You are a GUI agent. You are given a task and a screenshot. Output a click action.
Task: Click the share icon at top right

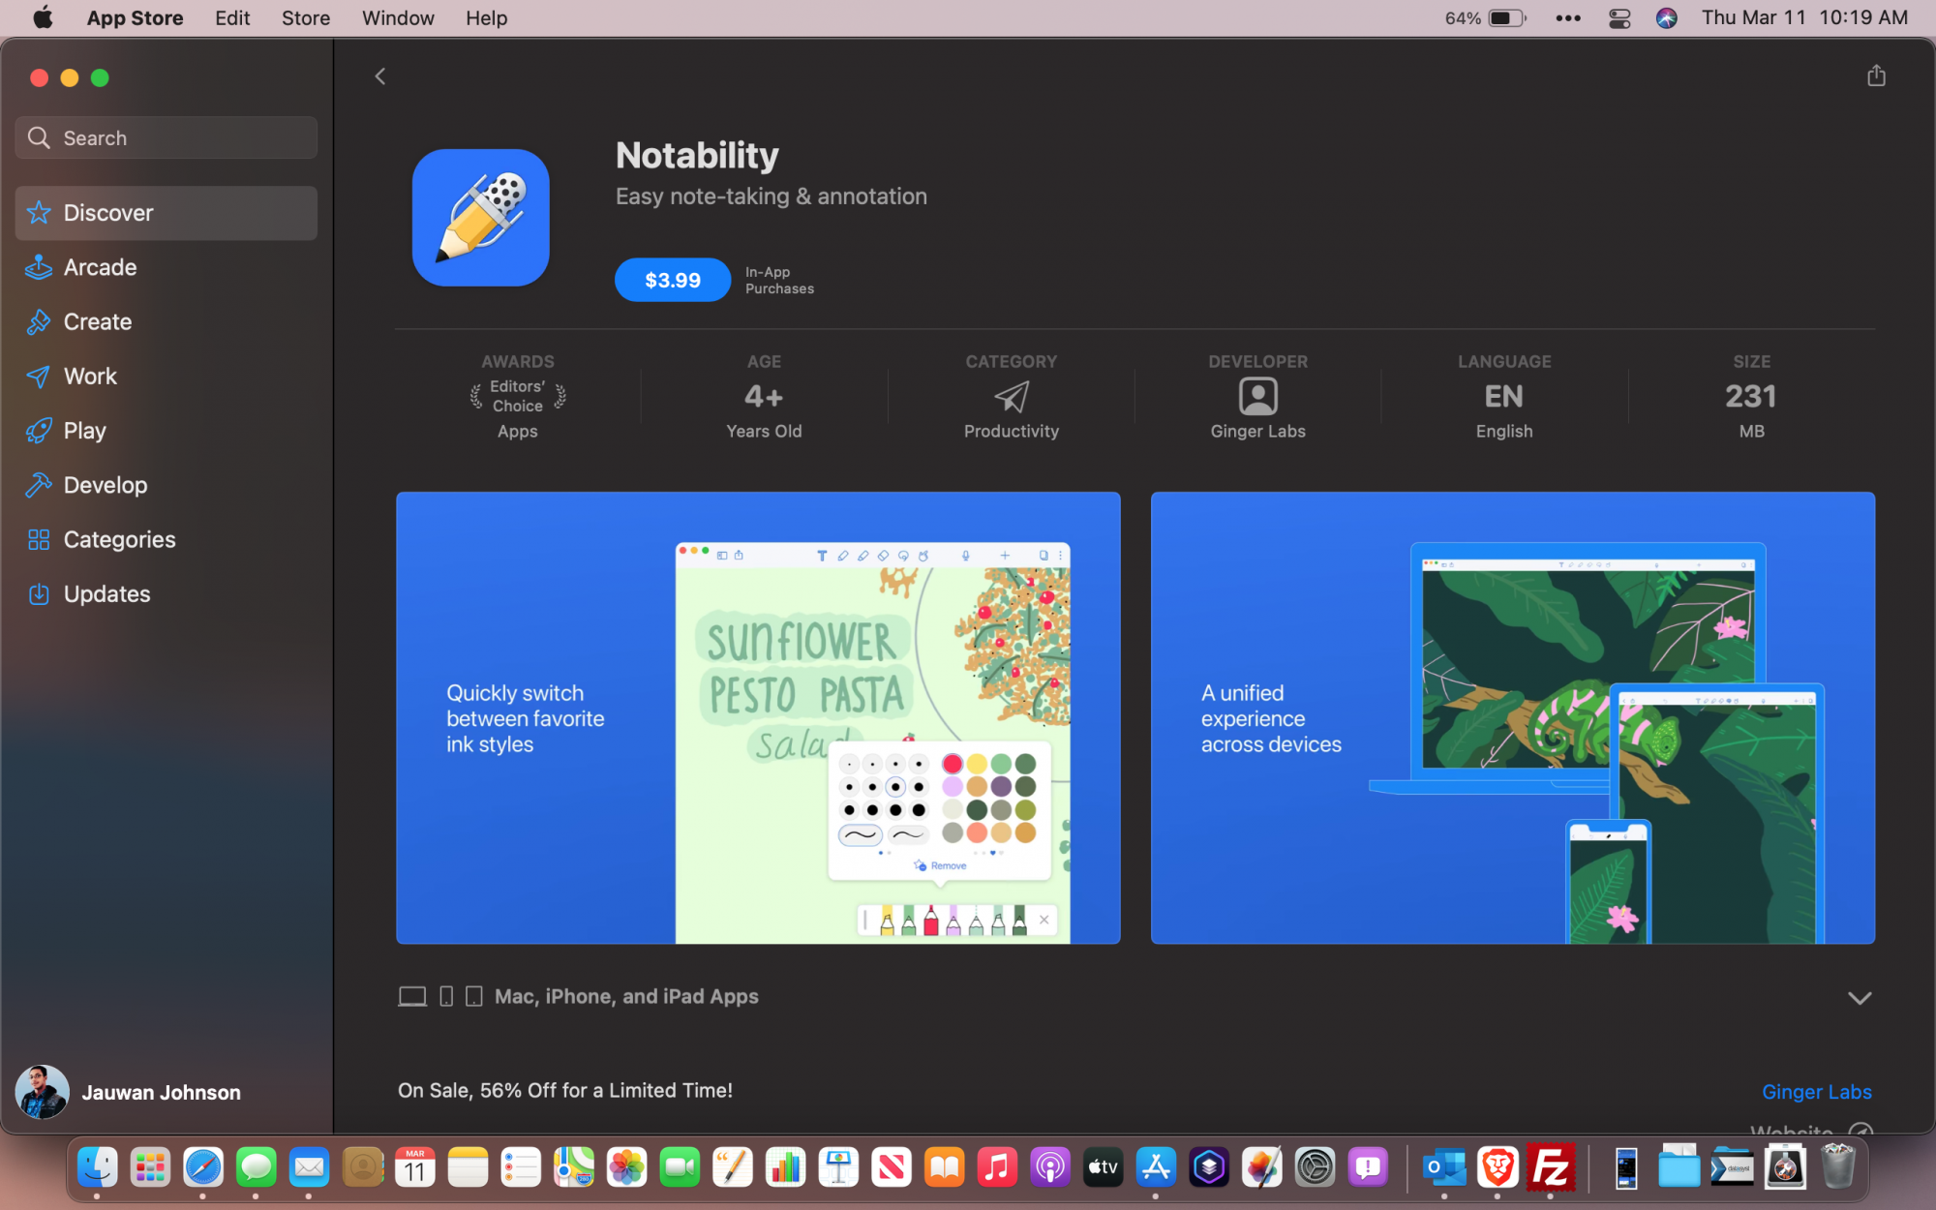[x=1875, y=76]
